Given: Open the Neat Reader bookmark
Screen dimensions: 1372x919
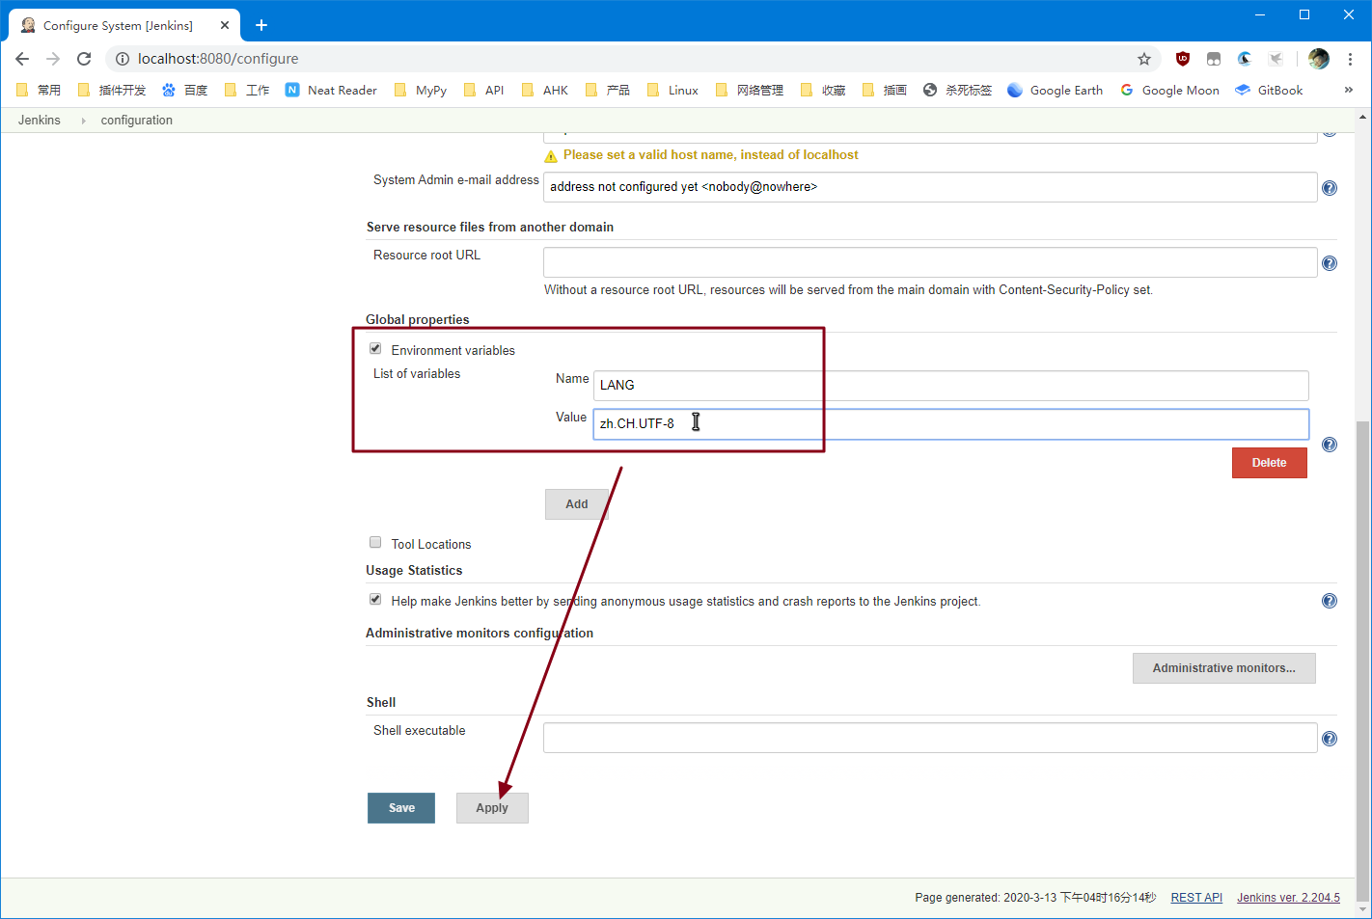Looking at the screenshot, I should pos(331,90).
